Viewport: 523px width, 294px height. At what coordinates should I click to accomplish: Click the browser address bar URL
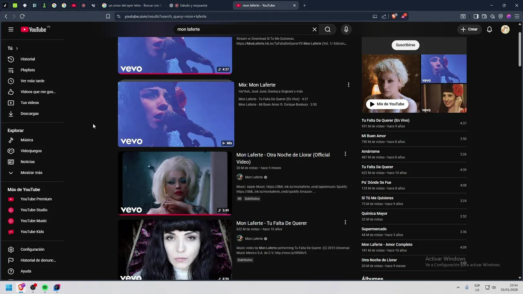(x=165, y=16)
